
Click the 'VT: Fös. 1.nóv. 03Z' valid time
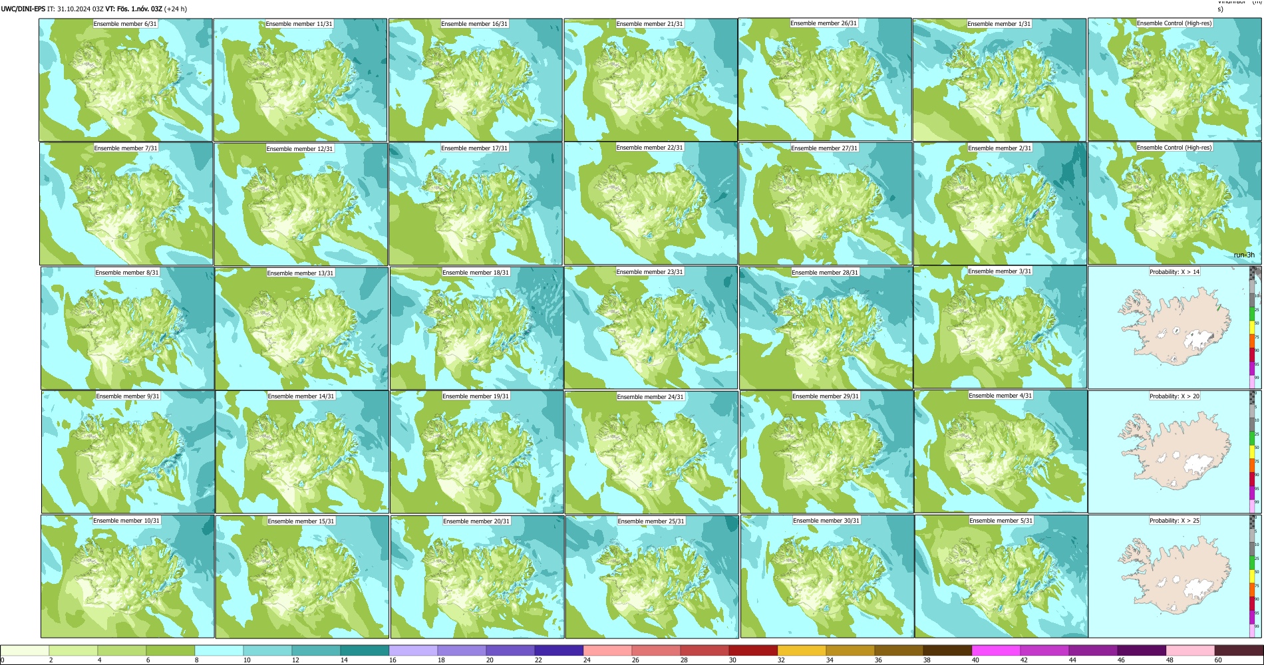coord(134,9)
